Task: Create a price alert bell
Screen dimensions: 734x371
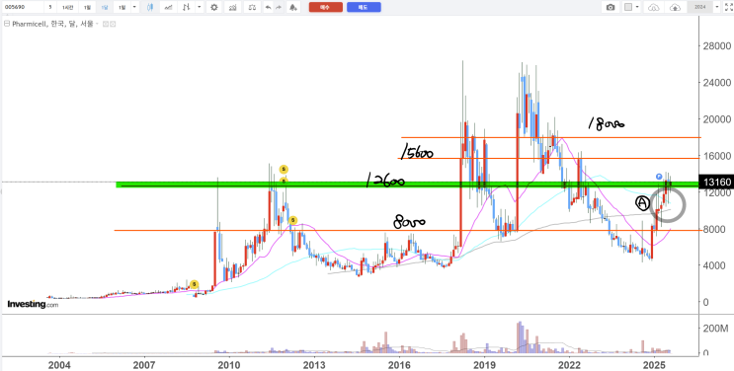Action: [x=293, y=7]
